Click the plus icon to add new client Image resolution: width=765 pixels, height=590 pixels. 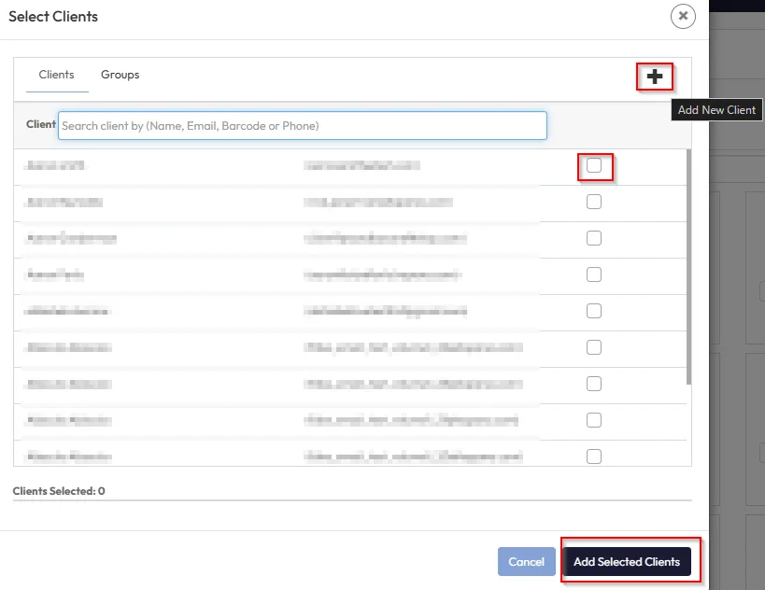pyautogui.click(x=655, y=77)
